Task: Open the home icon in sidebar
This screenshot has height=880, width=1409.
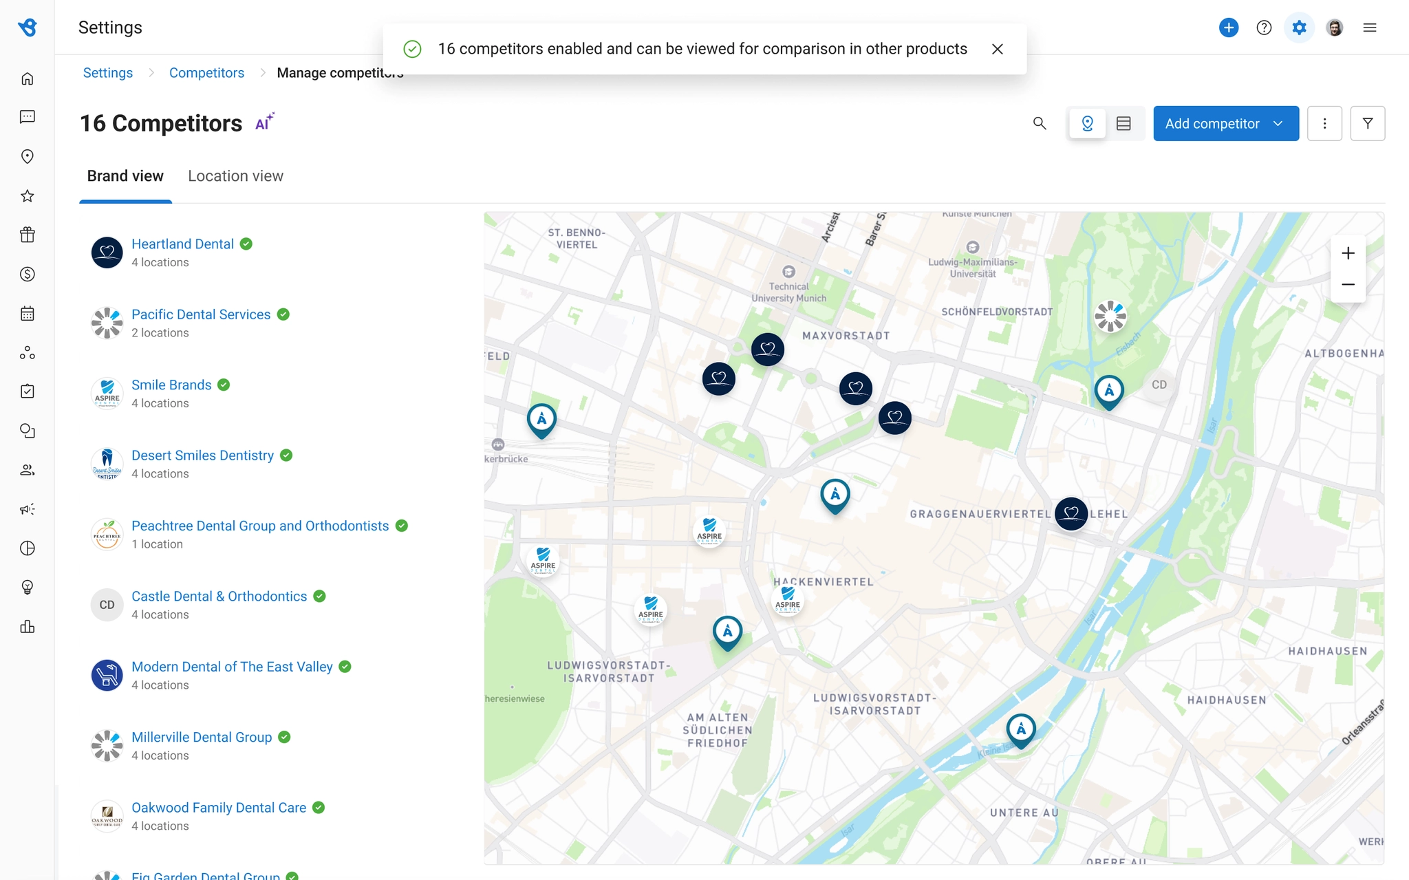Action: tap(28, 78)
